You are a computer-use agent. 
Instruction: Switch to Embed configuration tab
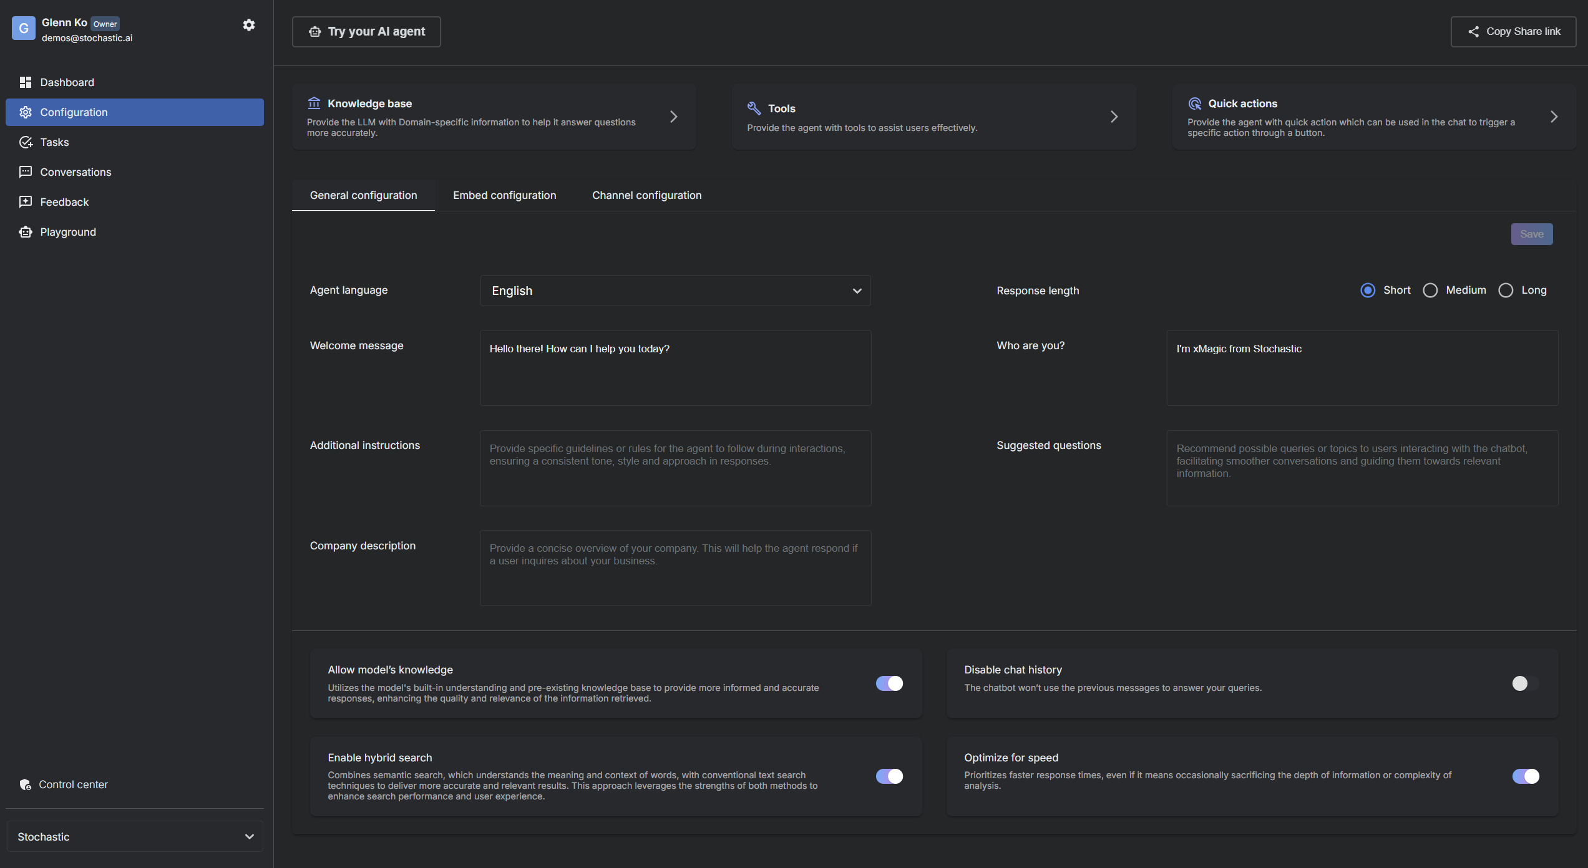(504, 195)
